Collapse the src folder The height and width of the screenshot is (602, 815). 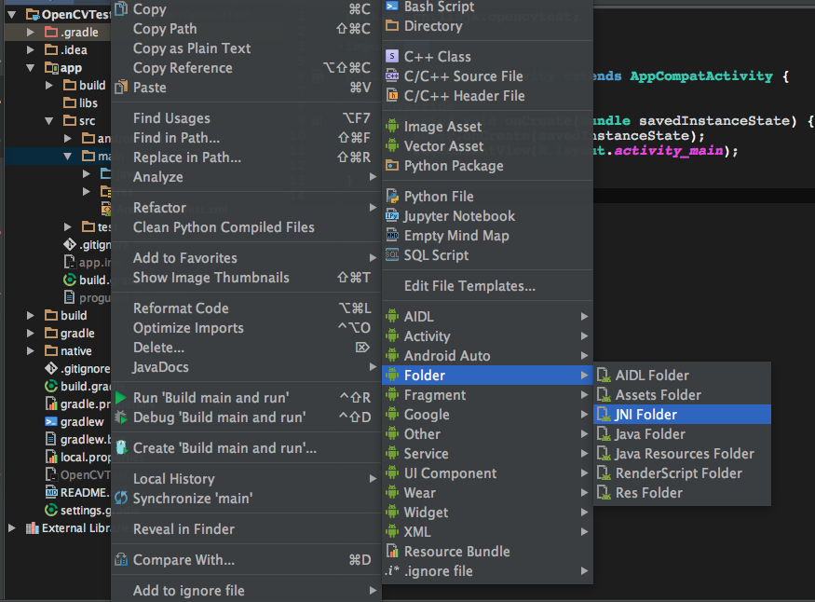point(48,120)
